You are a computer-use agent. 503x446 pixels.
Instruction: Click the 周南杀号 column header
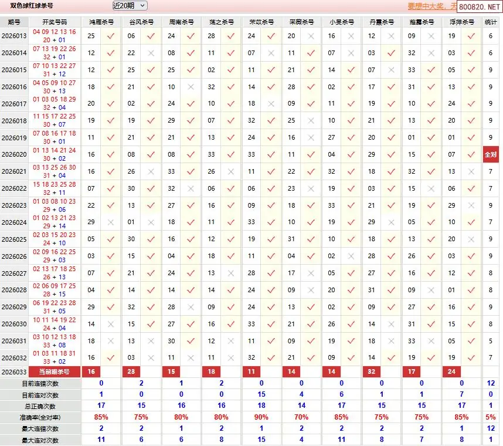[x=181, y=22]
